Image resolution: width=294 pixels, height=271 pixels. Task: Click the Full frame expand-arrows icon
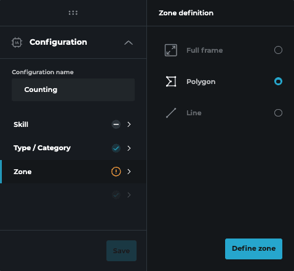[x=171, y=50]
